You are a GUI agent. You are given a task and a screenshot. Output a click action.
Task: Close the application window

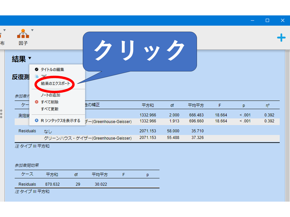pos(282,20)
